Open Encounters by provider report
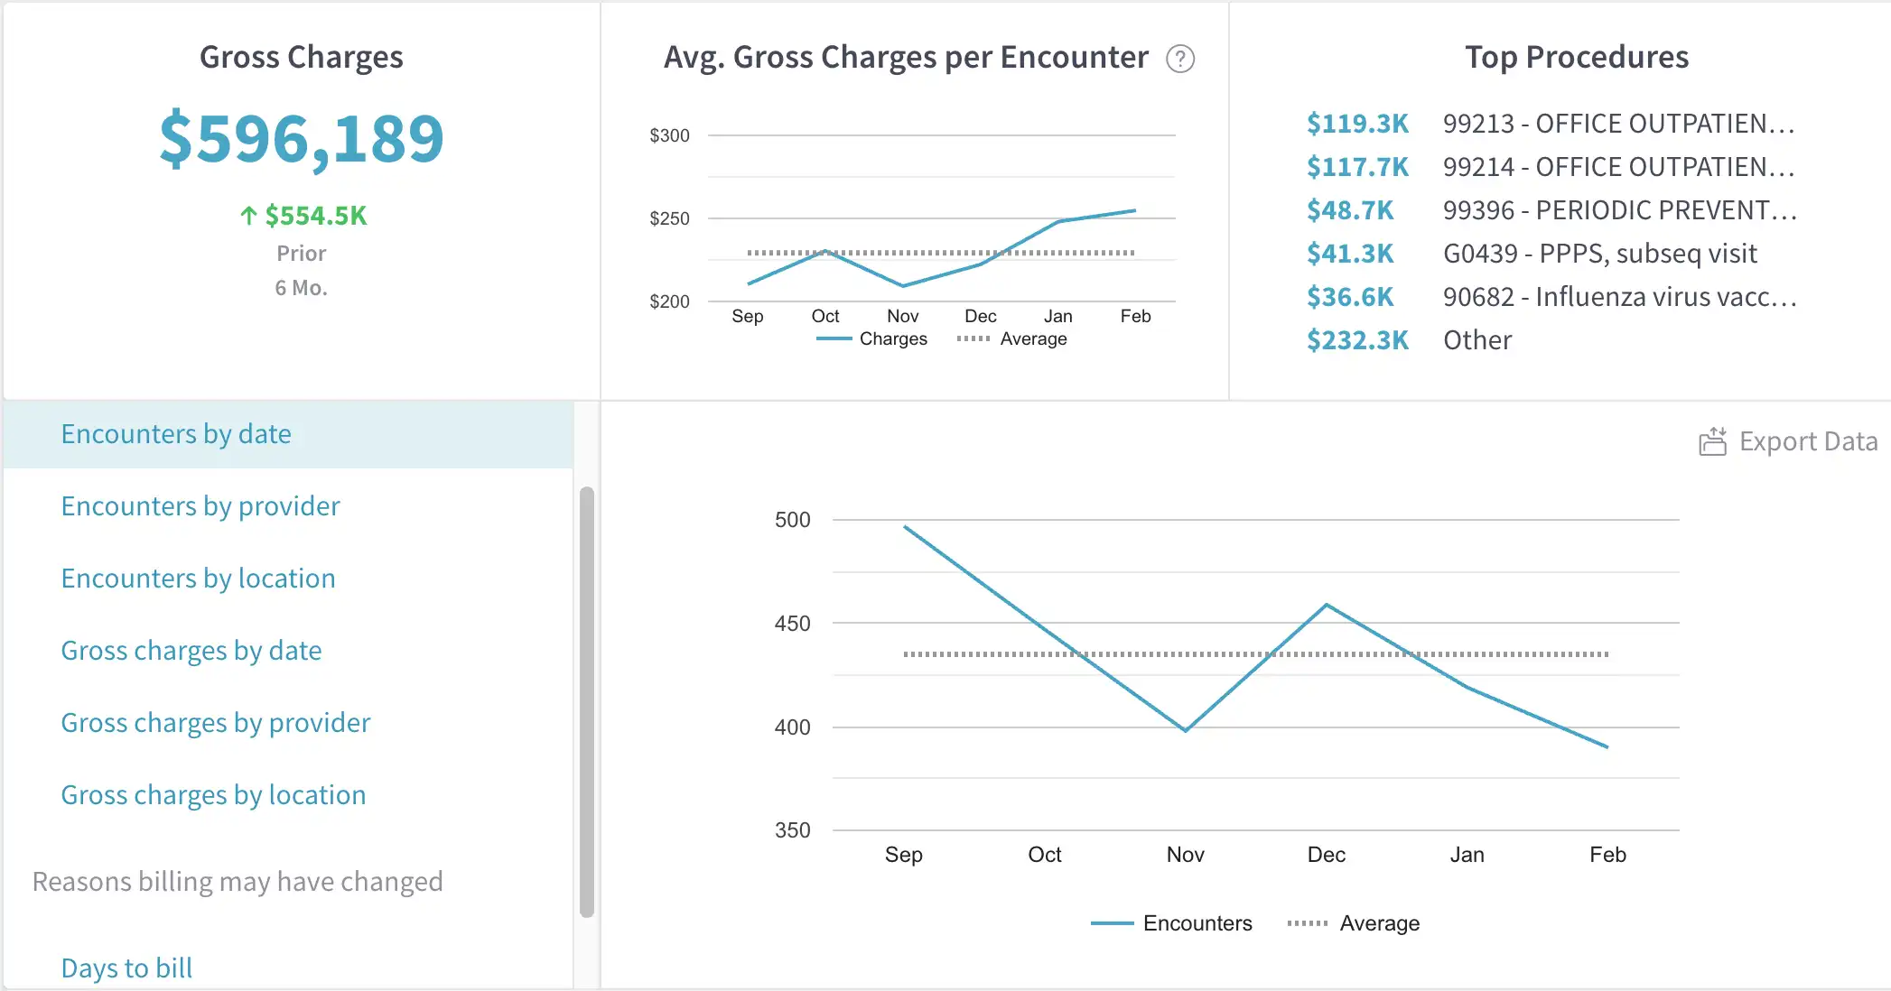This screenshot has height=991, width=1891. 200,506
